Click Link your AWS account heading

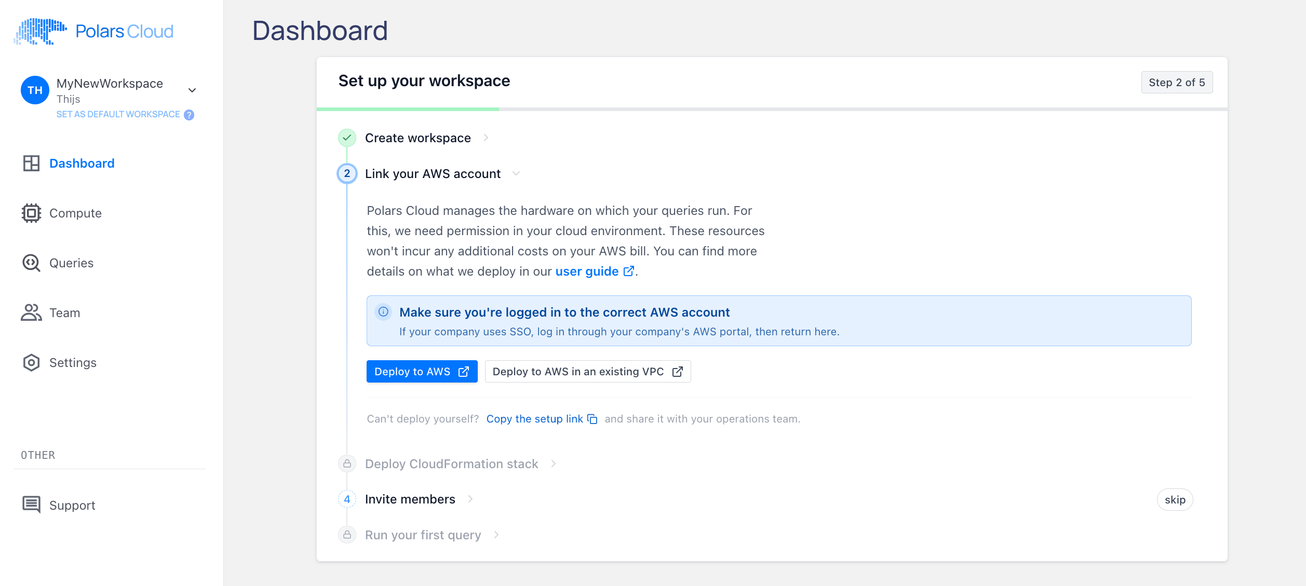(x=433, y=174)
